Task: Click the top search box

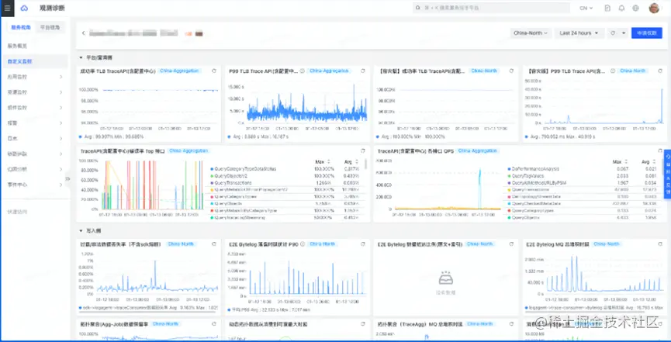Action: coord(491,8)
